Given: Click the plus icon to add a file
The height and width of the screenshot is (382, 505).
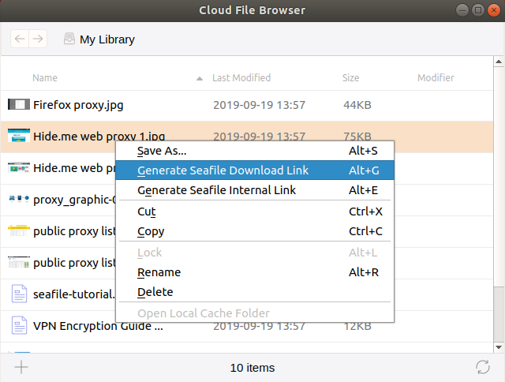Looking at the screenshot, I should tap(21, 367).
